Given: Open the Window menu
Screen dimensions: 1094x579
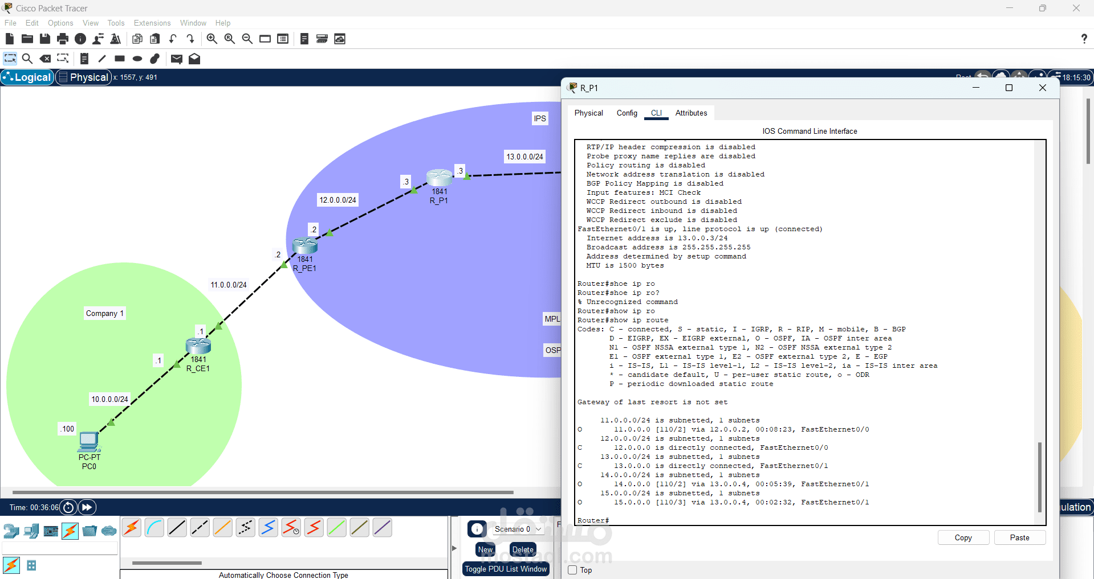Looking at the screenshot, I should (x=193, y=23).
